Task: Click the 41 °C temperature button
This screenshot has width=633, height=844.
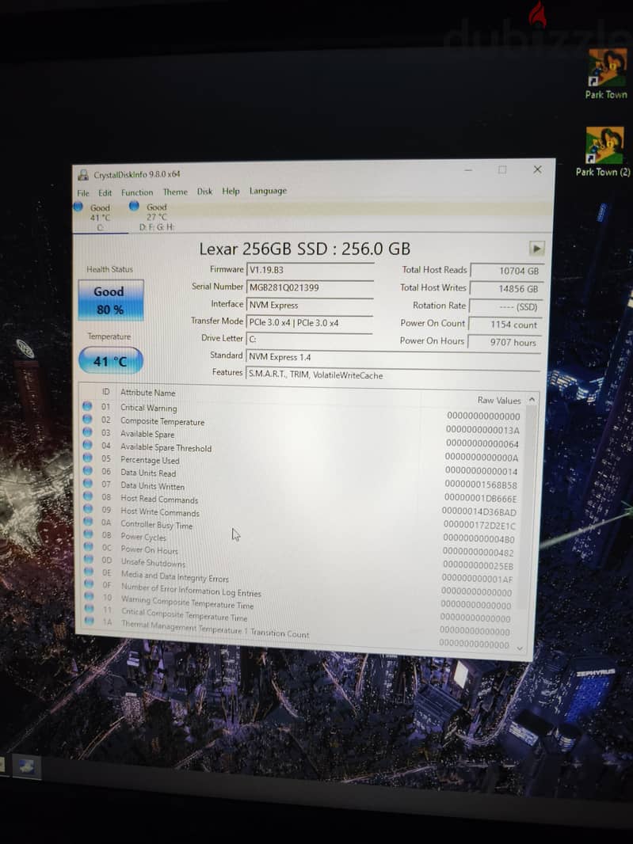Action: point(110,360)
